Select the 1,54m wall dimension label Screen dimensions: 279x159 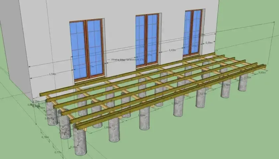52,74
